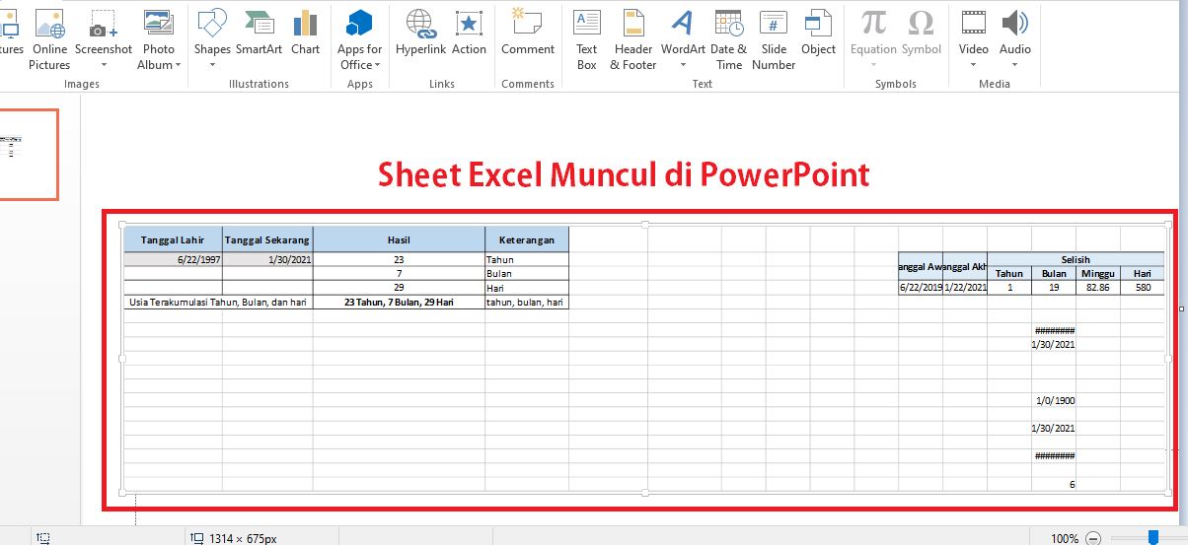The width and height of the screenshot is (1188, 545).
Task: Select the 'Minggu' column header cell
Action: (1097, 273)
